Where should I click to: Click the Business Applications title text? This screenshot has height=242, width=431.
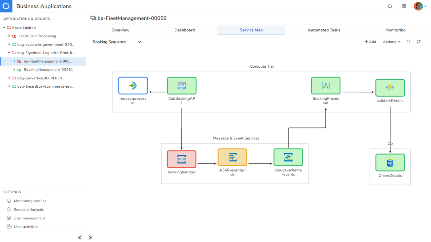click(44, 6)
